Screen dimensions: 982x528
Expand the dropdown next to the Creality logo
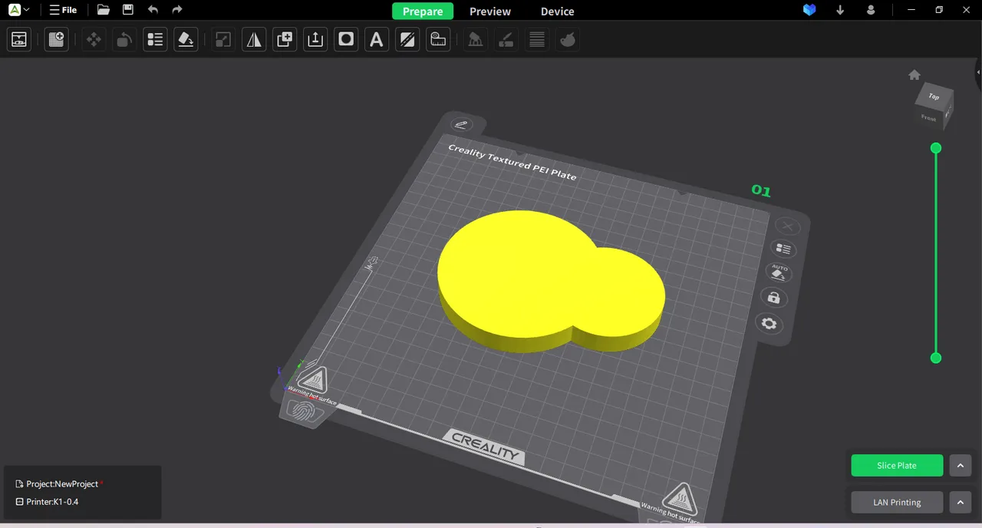25,9
